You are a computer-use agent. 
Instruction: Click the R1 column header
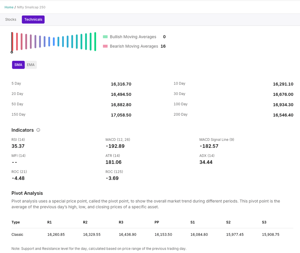50,222
